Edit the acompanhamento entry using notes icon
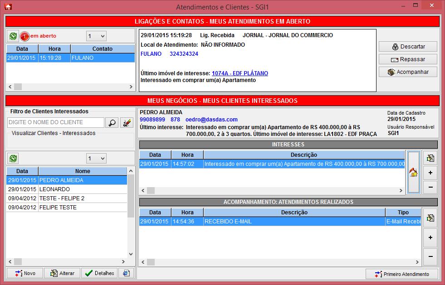The width and height of the screenshot is (445, 285). tap(430, 218)
